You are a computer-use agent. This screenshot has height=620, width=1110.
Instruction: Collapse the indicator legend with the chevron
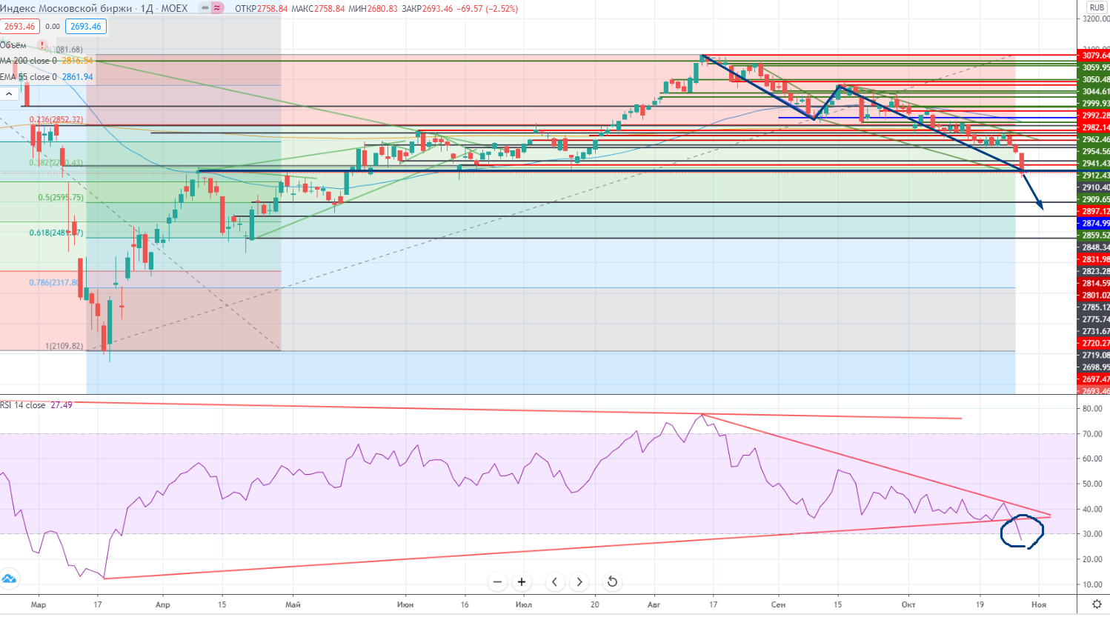click(x=10, y=94)
